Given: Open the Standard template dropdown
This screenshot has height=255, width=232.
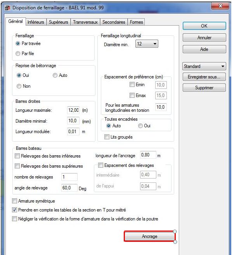Looking at the screenshot, I should tap(204, 66).
